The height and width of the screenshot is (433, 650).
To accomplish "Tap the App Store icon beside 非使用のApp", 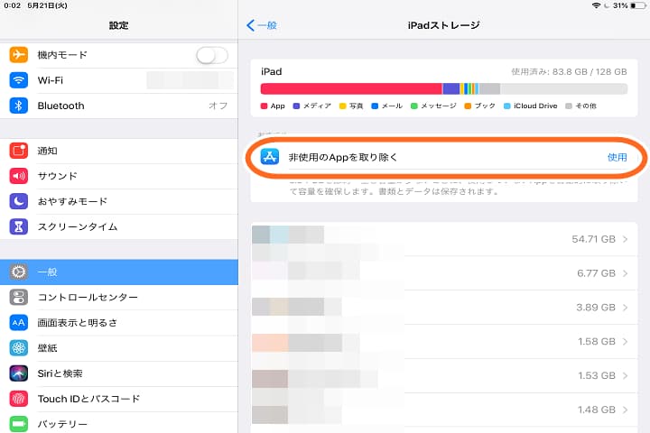I will tap(270, 157).
